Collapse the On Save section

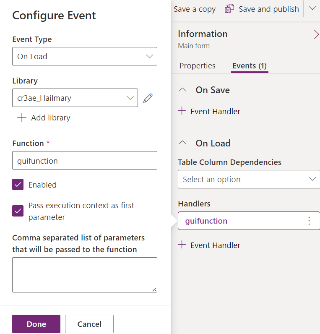point(182,90)
